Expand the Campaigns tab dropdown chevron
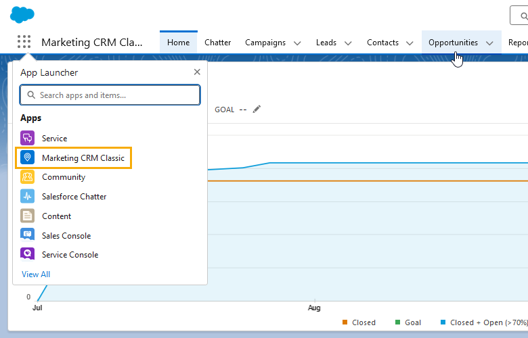This screenshot has width=528, height=338. click(x=297, y=43)
